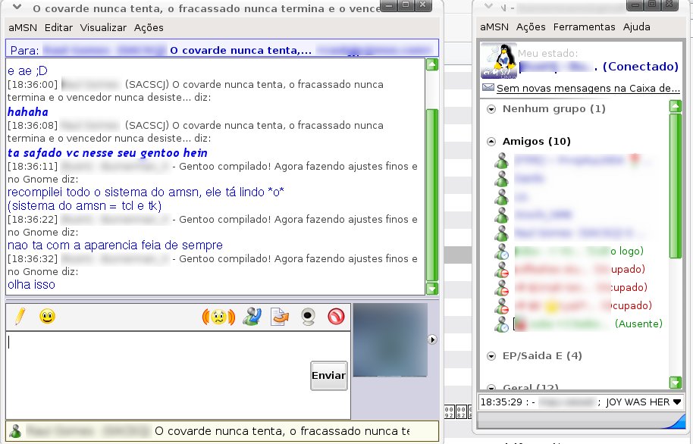
Task: Click the message 'ta safado vc nesse seu gentoo hein'
Action: [x=108, y=153]
